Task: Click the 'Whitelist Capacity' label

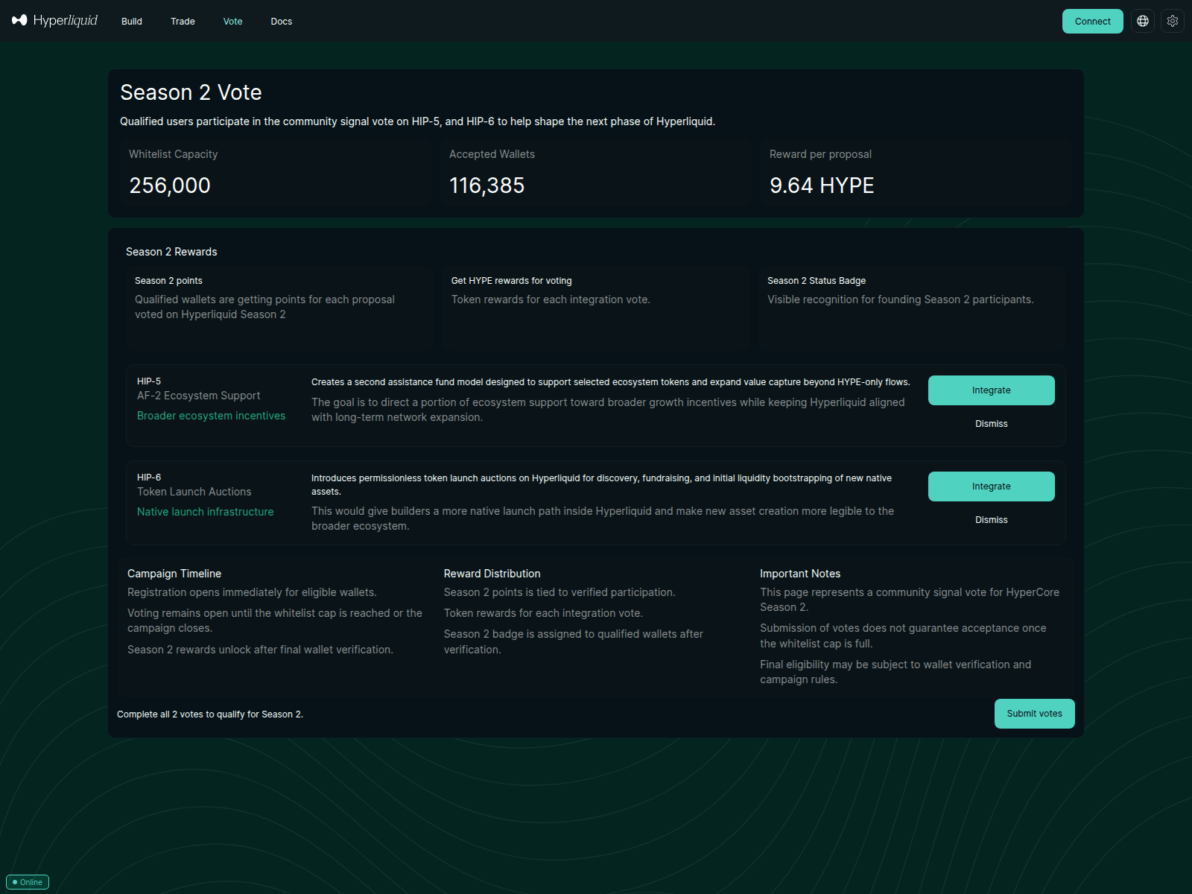Action: tap(174, 154)
